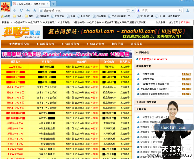Screen dimensions: 194x159
Task: Open 1.04G盛大完整十周年客户端 link
Action: (155, 84)
